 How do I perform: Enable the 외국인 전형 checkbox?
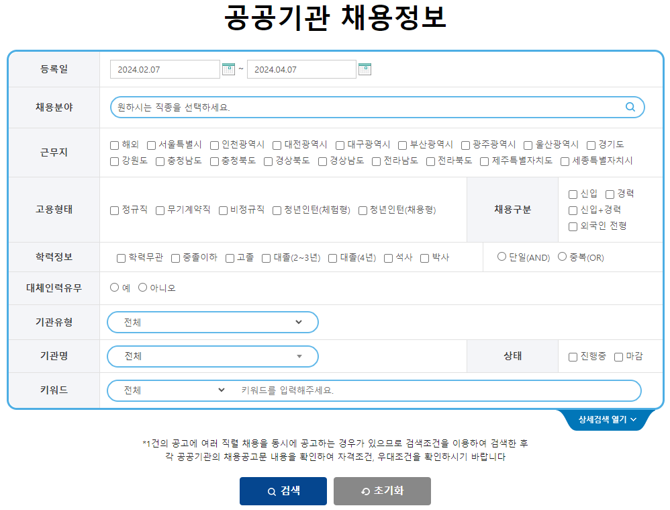point(572,226)
